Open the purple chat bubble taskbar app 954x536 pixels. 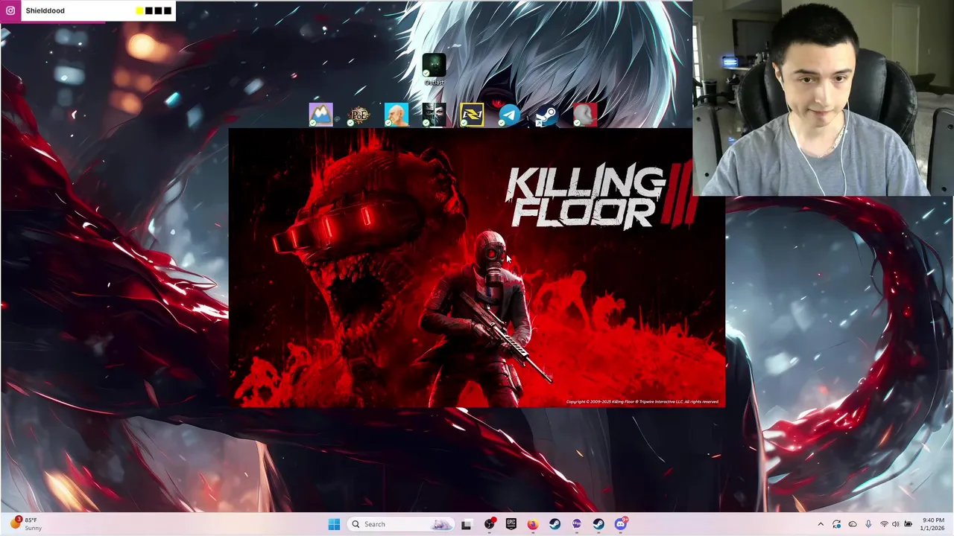tap(576, 524)
